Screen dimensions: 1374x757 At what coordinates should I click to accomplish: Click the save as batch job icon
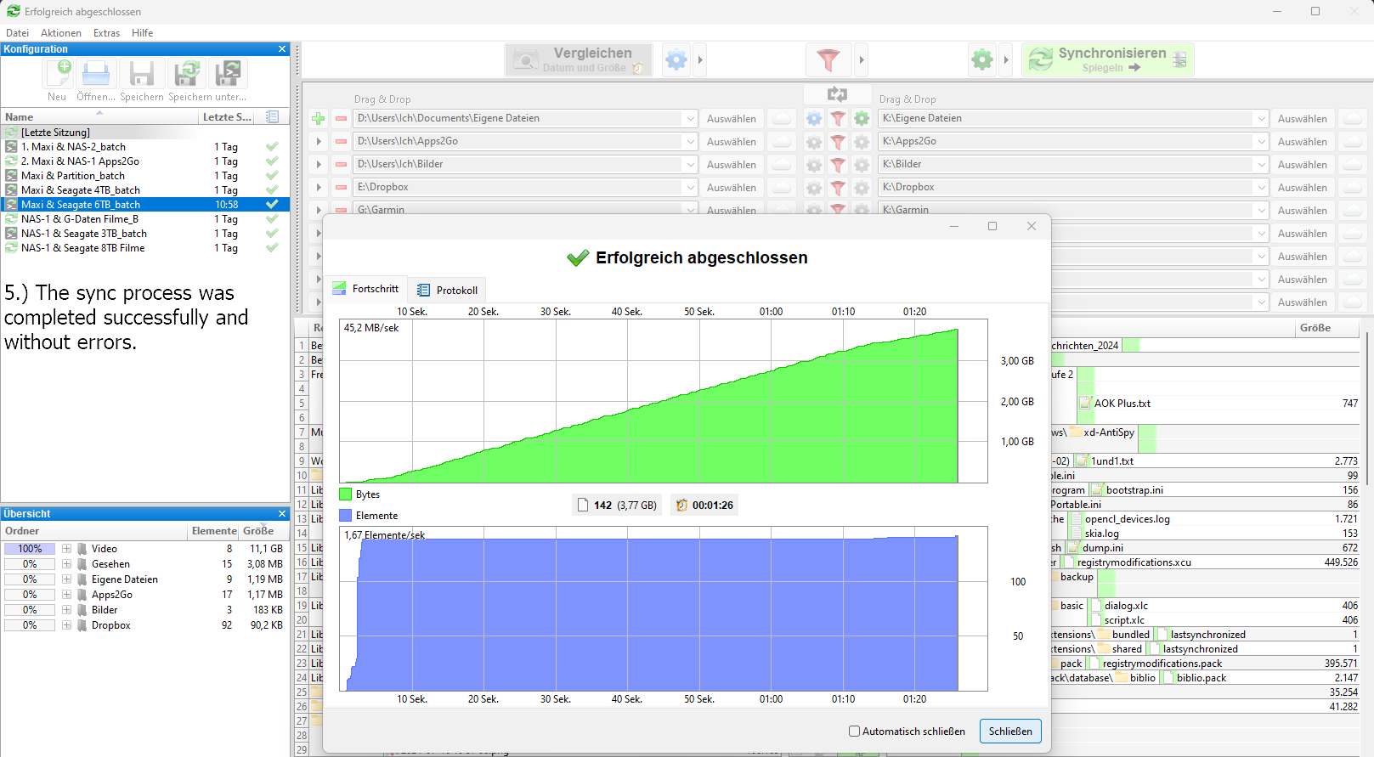tap(227, 74)
